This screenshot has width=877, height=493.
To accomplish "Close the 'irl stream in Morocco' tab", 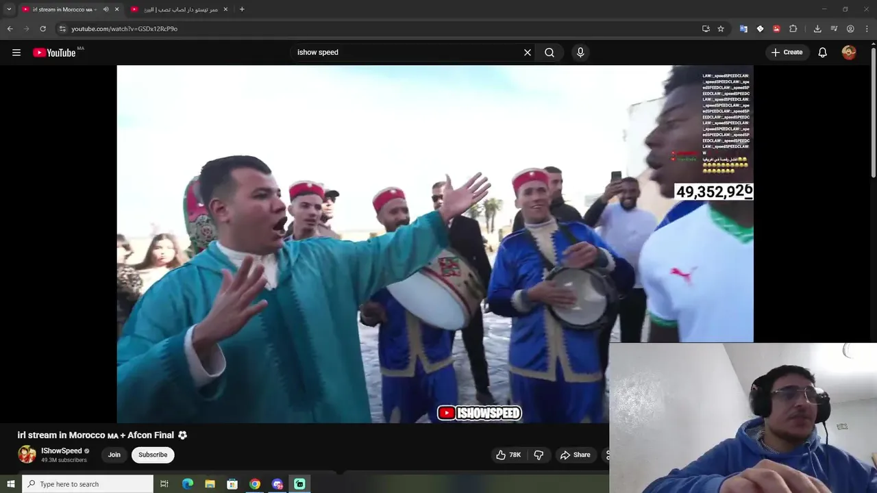I will [116, 9].
